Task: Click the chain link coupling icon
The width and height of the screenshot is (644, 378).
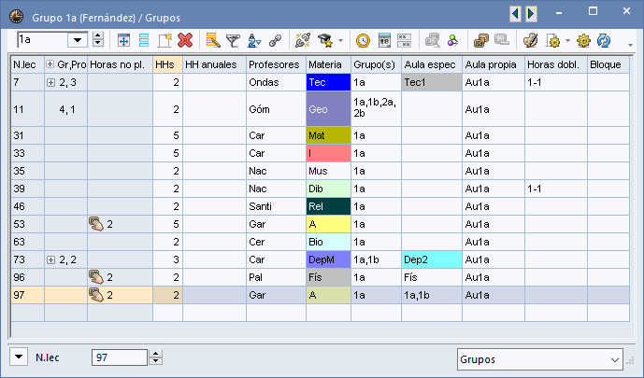Action: 275,40
